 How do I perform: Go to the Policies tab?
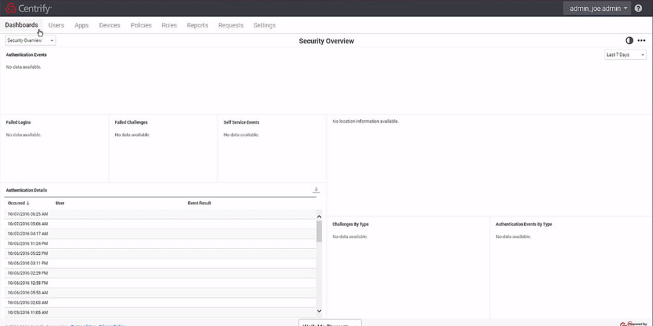click(x=141, y=25)
